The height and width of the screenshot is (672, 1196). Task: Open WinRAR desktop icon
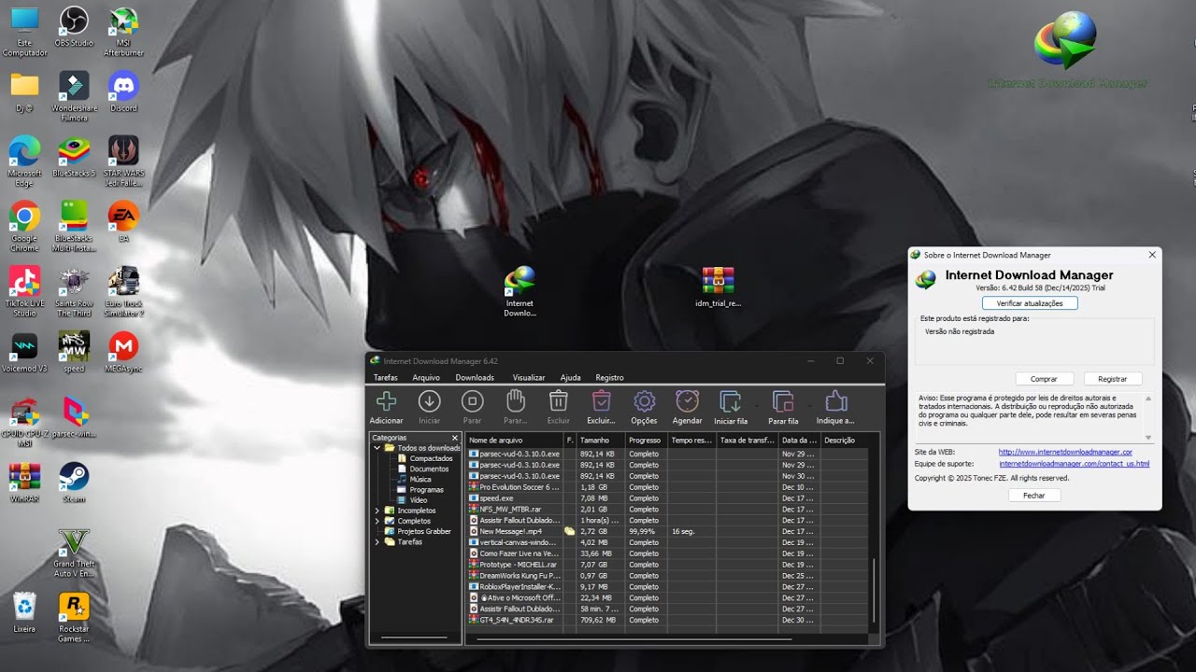pyautogui.click(x=24, y=483)
